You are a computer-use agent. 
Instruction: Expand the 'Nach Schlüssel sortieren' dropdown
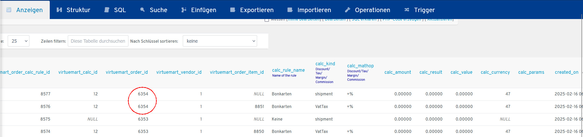tap(220, 41)
